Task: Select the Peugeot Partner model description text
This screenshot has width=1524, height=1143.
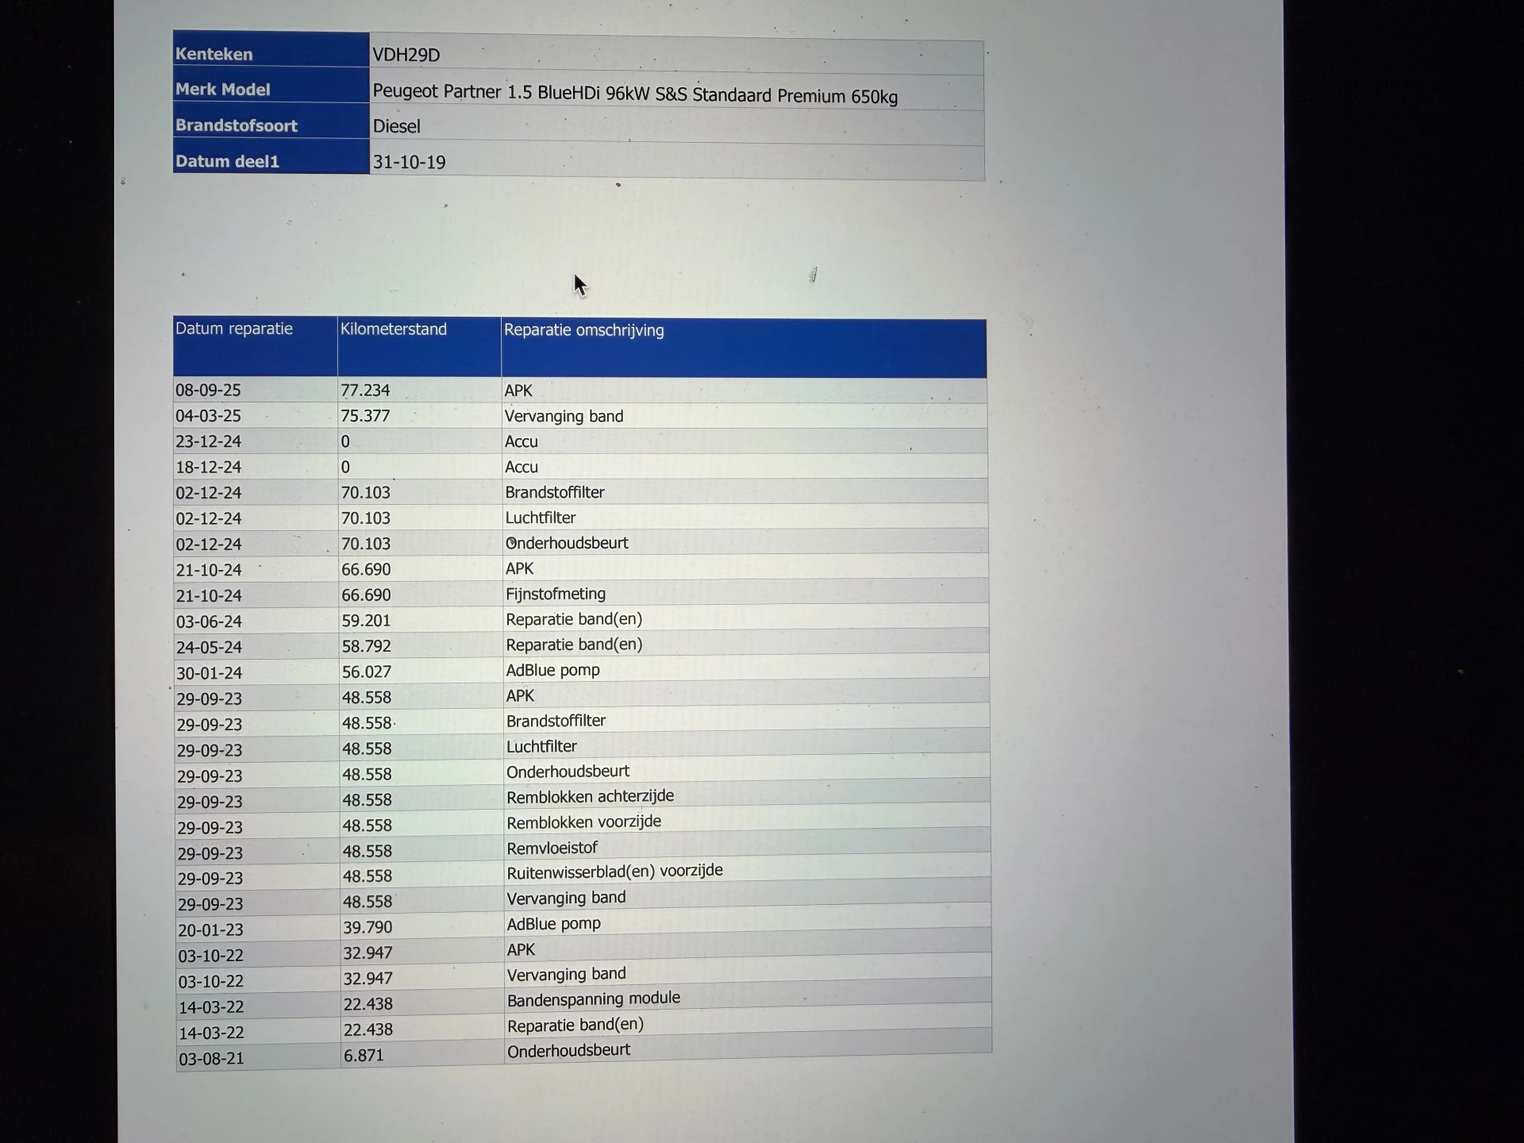Action: (x=634, y=94)
